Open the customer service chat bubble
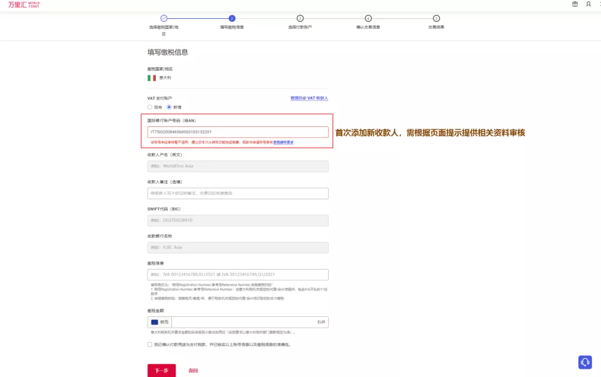Screen dimensions: 601x377 coord(585,362)
